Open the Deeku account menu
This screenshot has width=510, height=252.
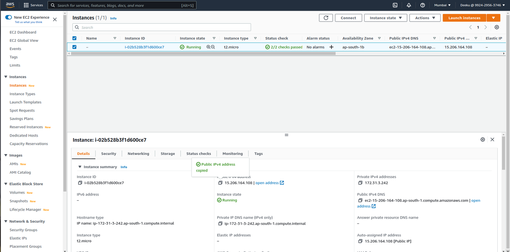click(483, 5)
